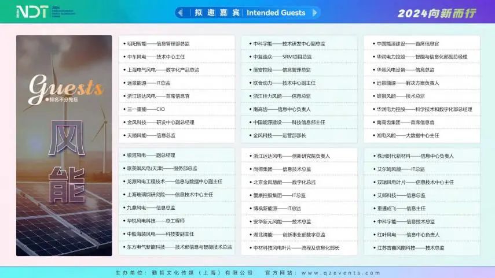Viewport: 495px width, 278px height.
Task: Select the 东方电气新能科技 技术部信息与智能技术总监 row
Action: [x=177, y=247]
